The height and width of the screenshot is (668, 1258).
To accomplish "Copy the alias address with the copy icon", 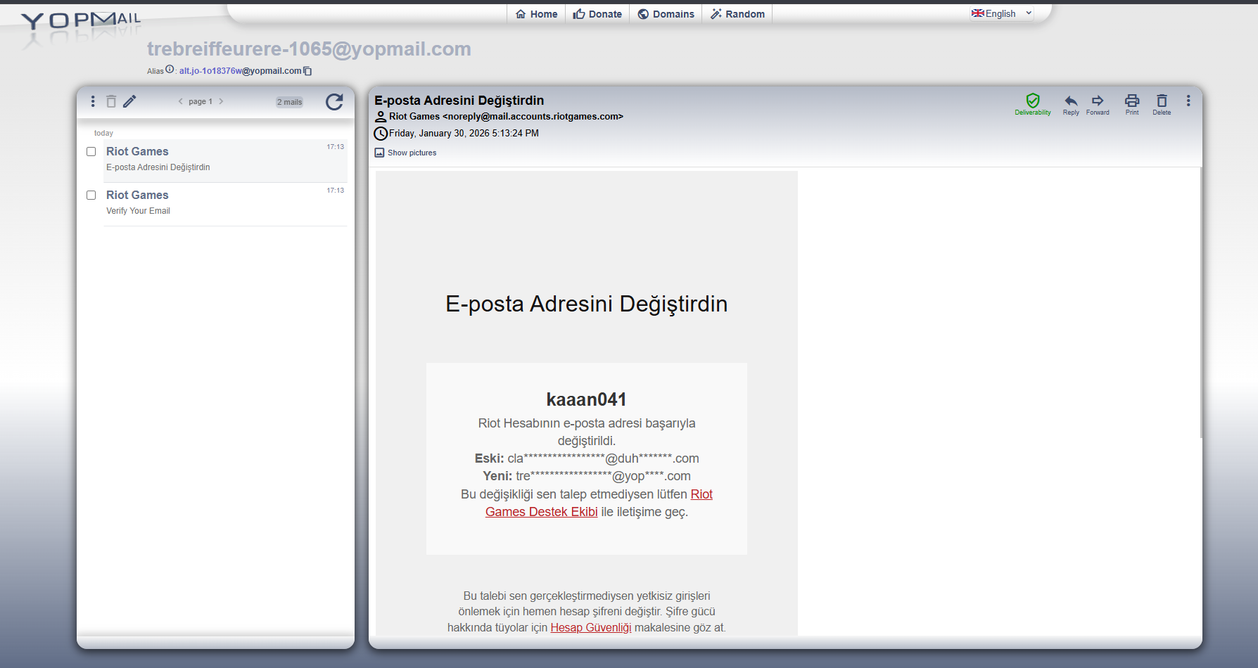I will click(x=307, y=71).
